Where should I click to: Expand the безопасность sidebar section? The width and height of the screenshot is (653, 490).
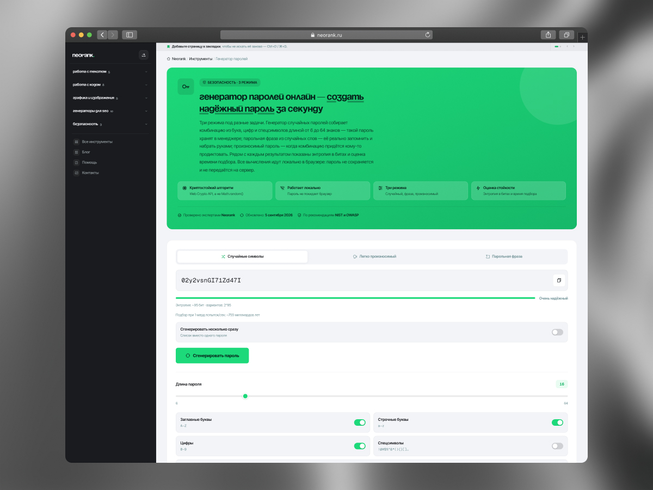coord(110,124)
